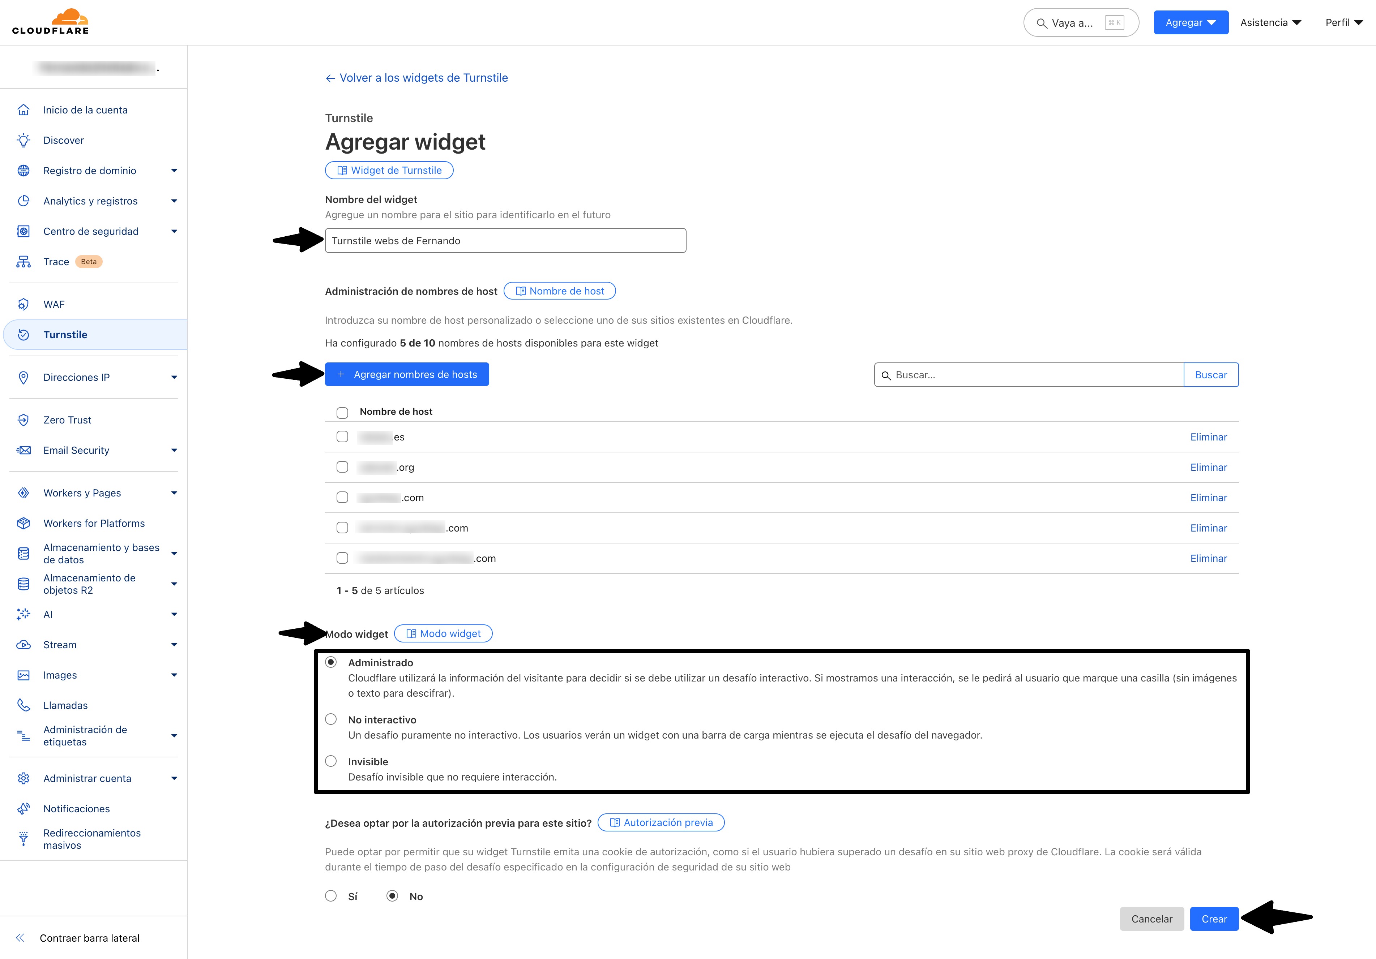Open Autorización previa documentation link
Screen dimensions: 1376x959
click(661, 822)
